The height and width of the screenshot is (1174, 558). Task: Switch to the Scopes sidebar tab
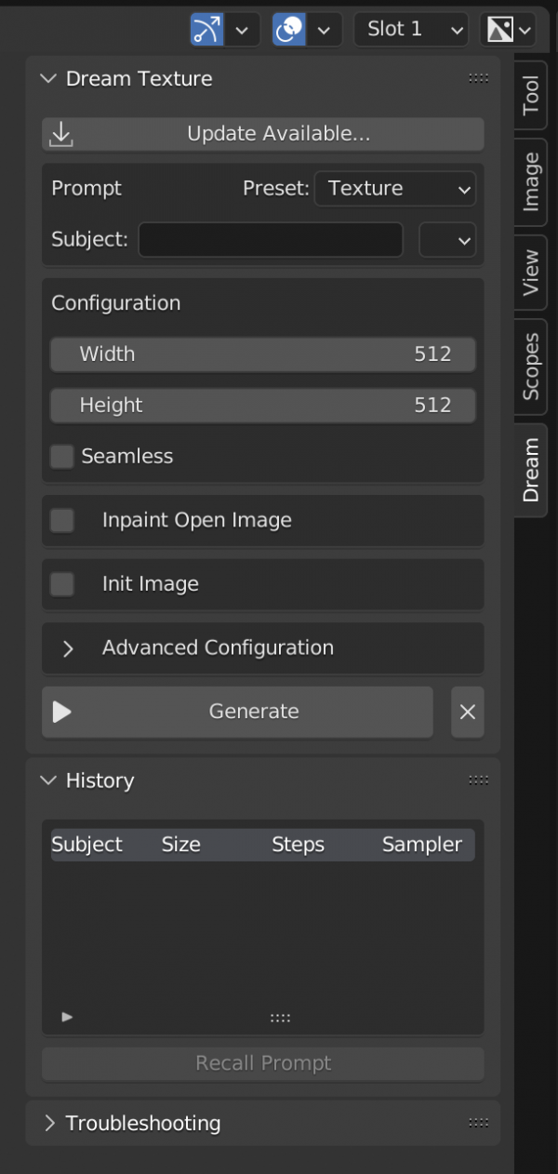click(531, 367)
